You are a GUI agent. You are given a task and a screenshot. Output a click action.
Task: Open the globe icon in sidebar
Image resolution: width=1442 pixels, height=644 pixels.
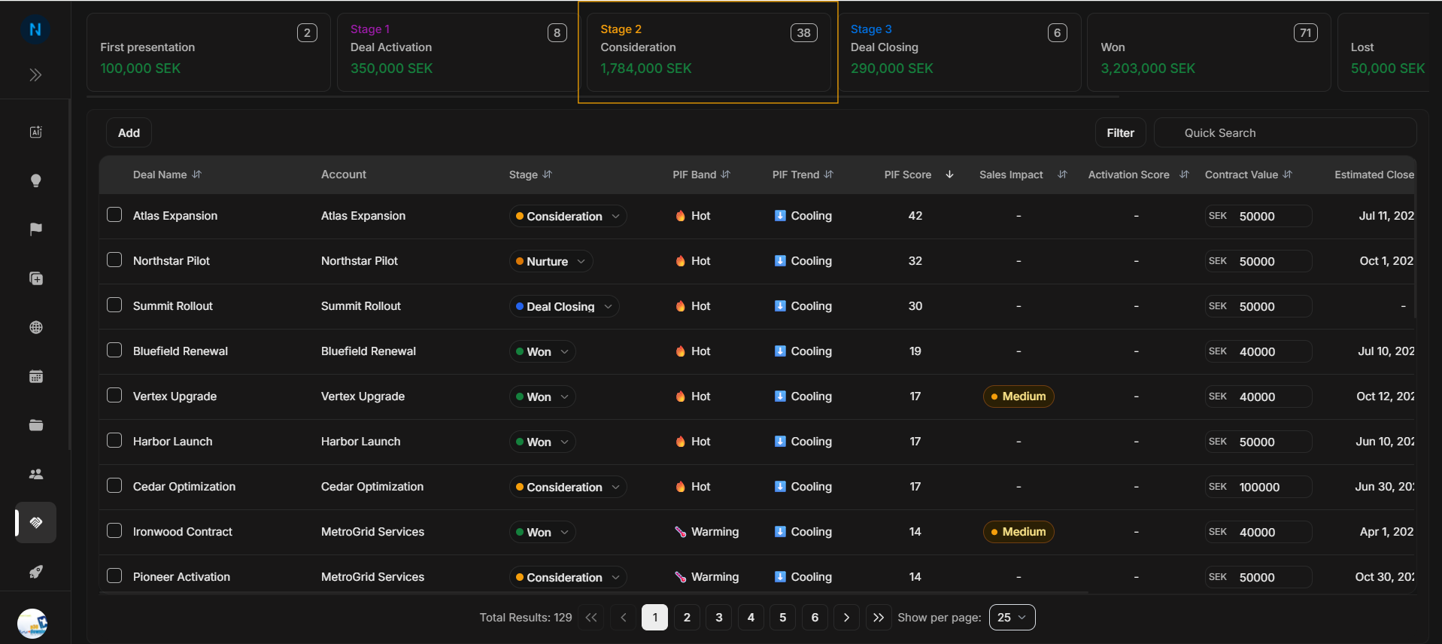35,327
